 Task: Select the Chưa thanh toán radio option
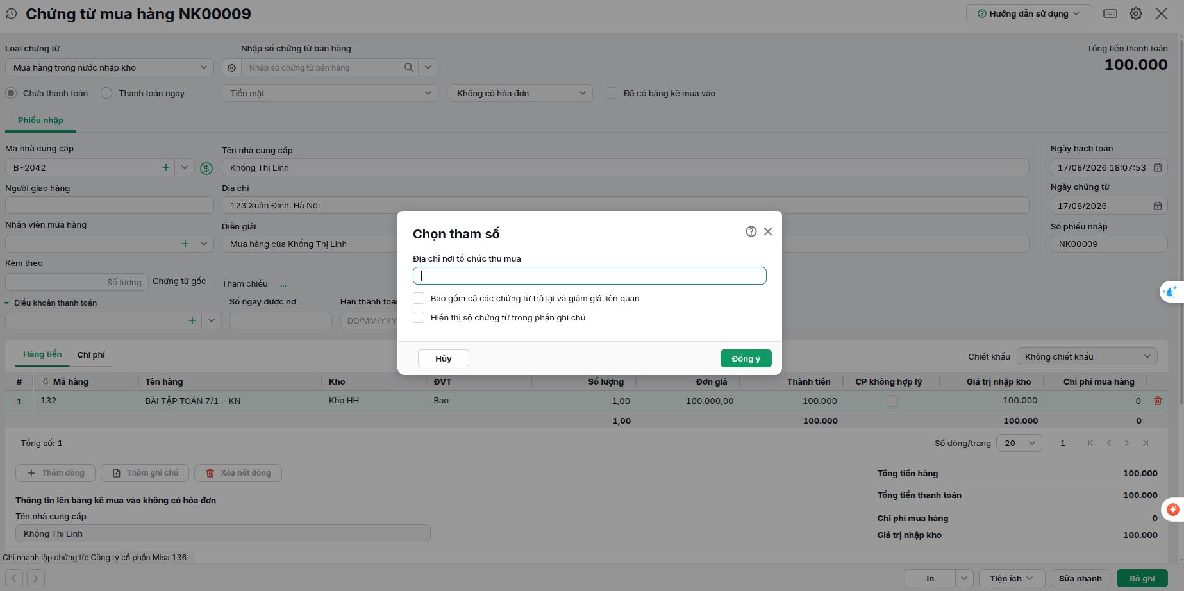coord(11,93)
